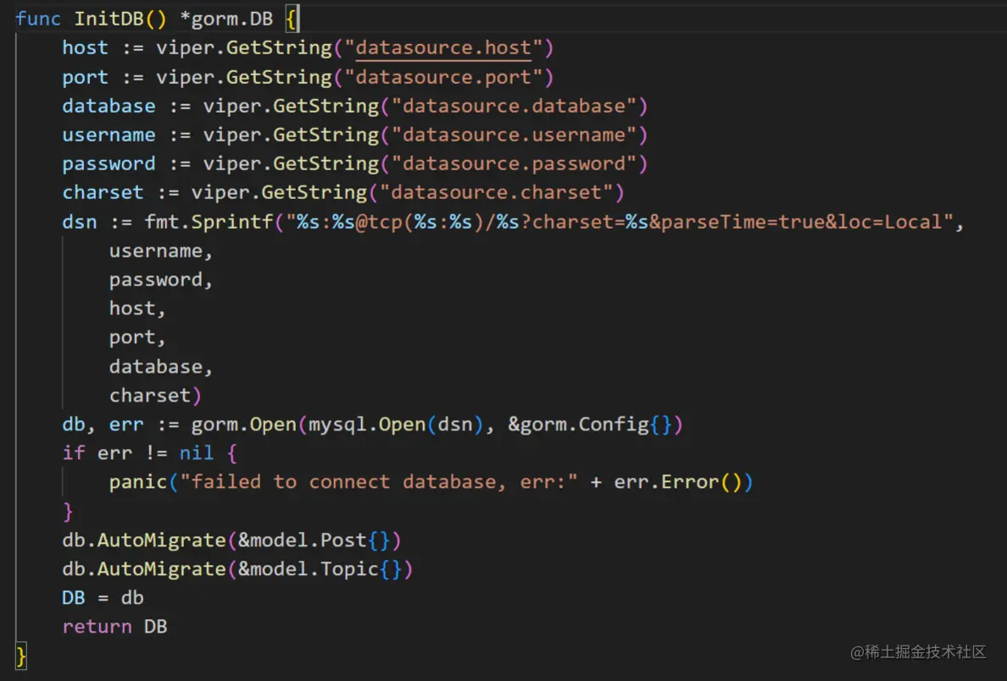
Task: Click the host, argument line
Action: (137, 308)
